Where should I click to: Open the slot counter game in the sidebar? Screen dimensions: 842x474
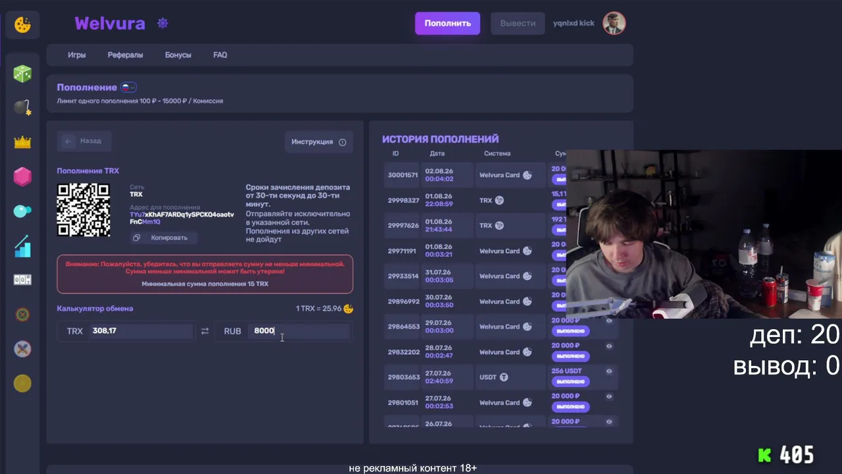22,280
